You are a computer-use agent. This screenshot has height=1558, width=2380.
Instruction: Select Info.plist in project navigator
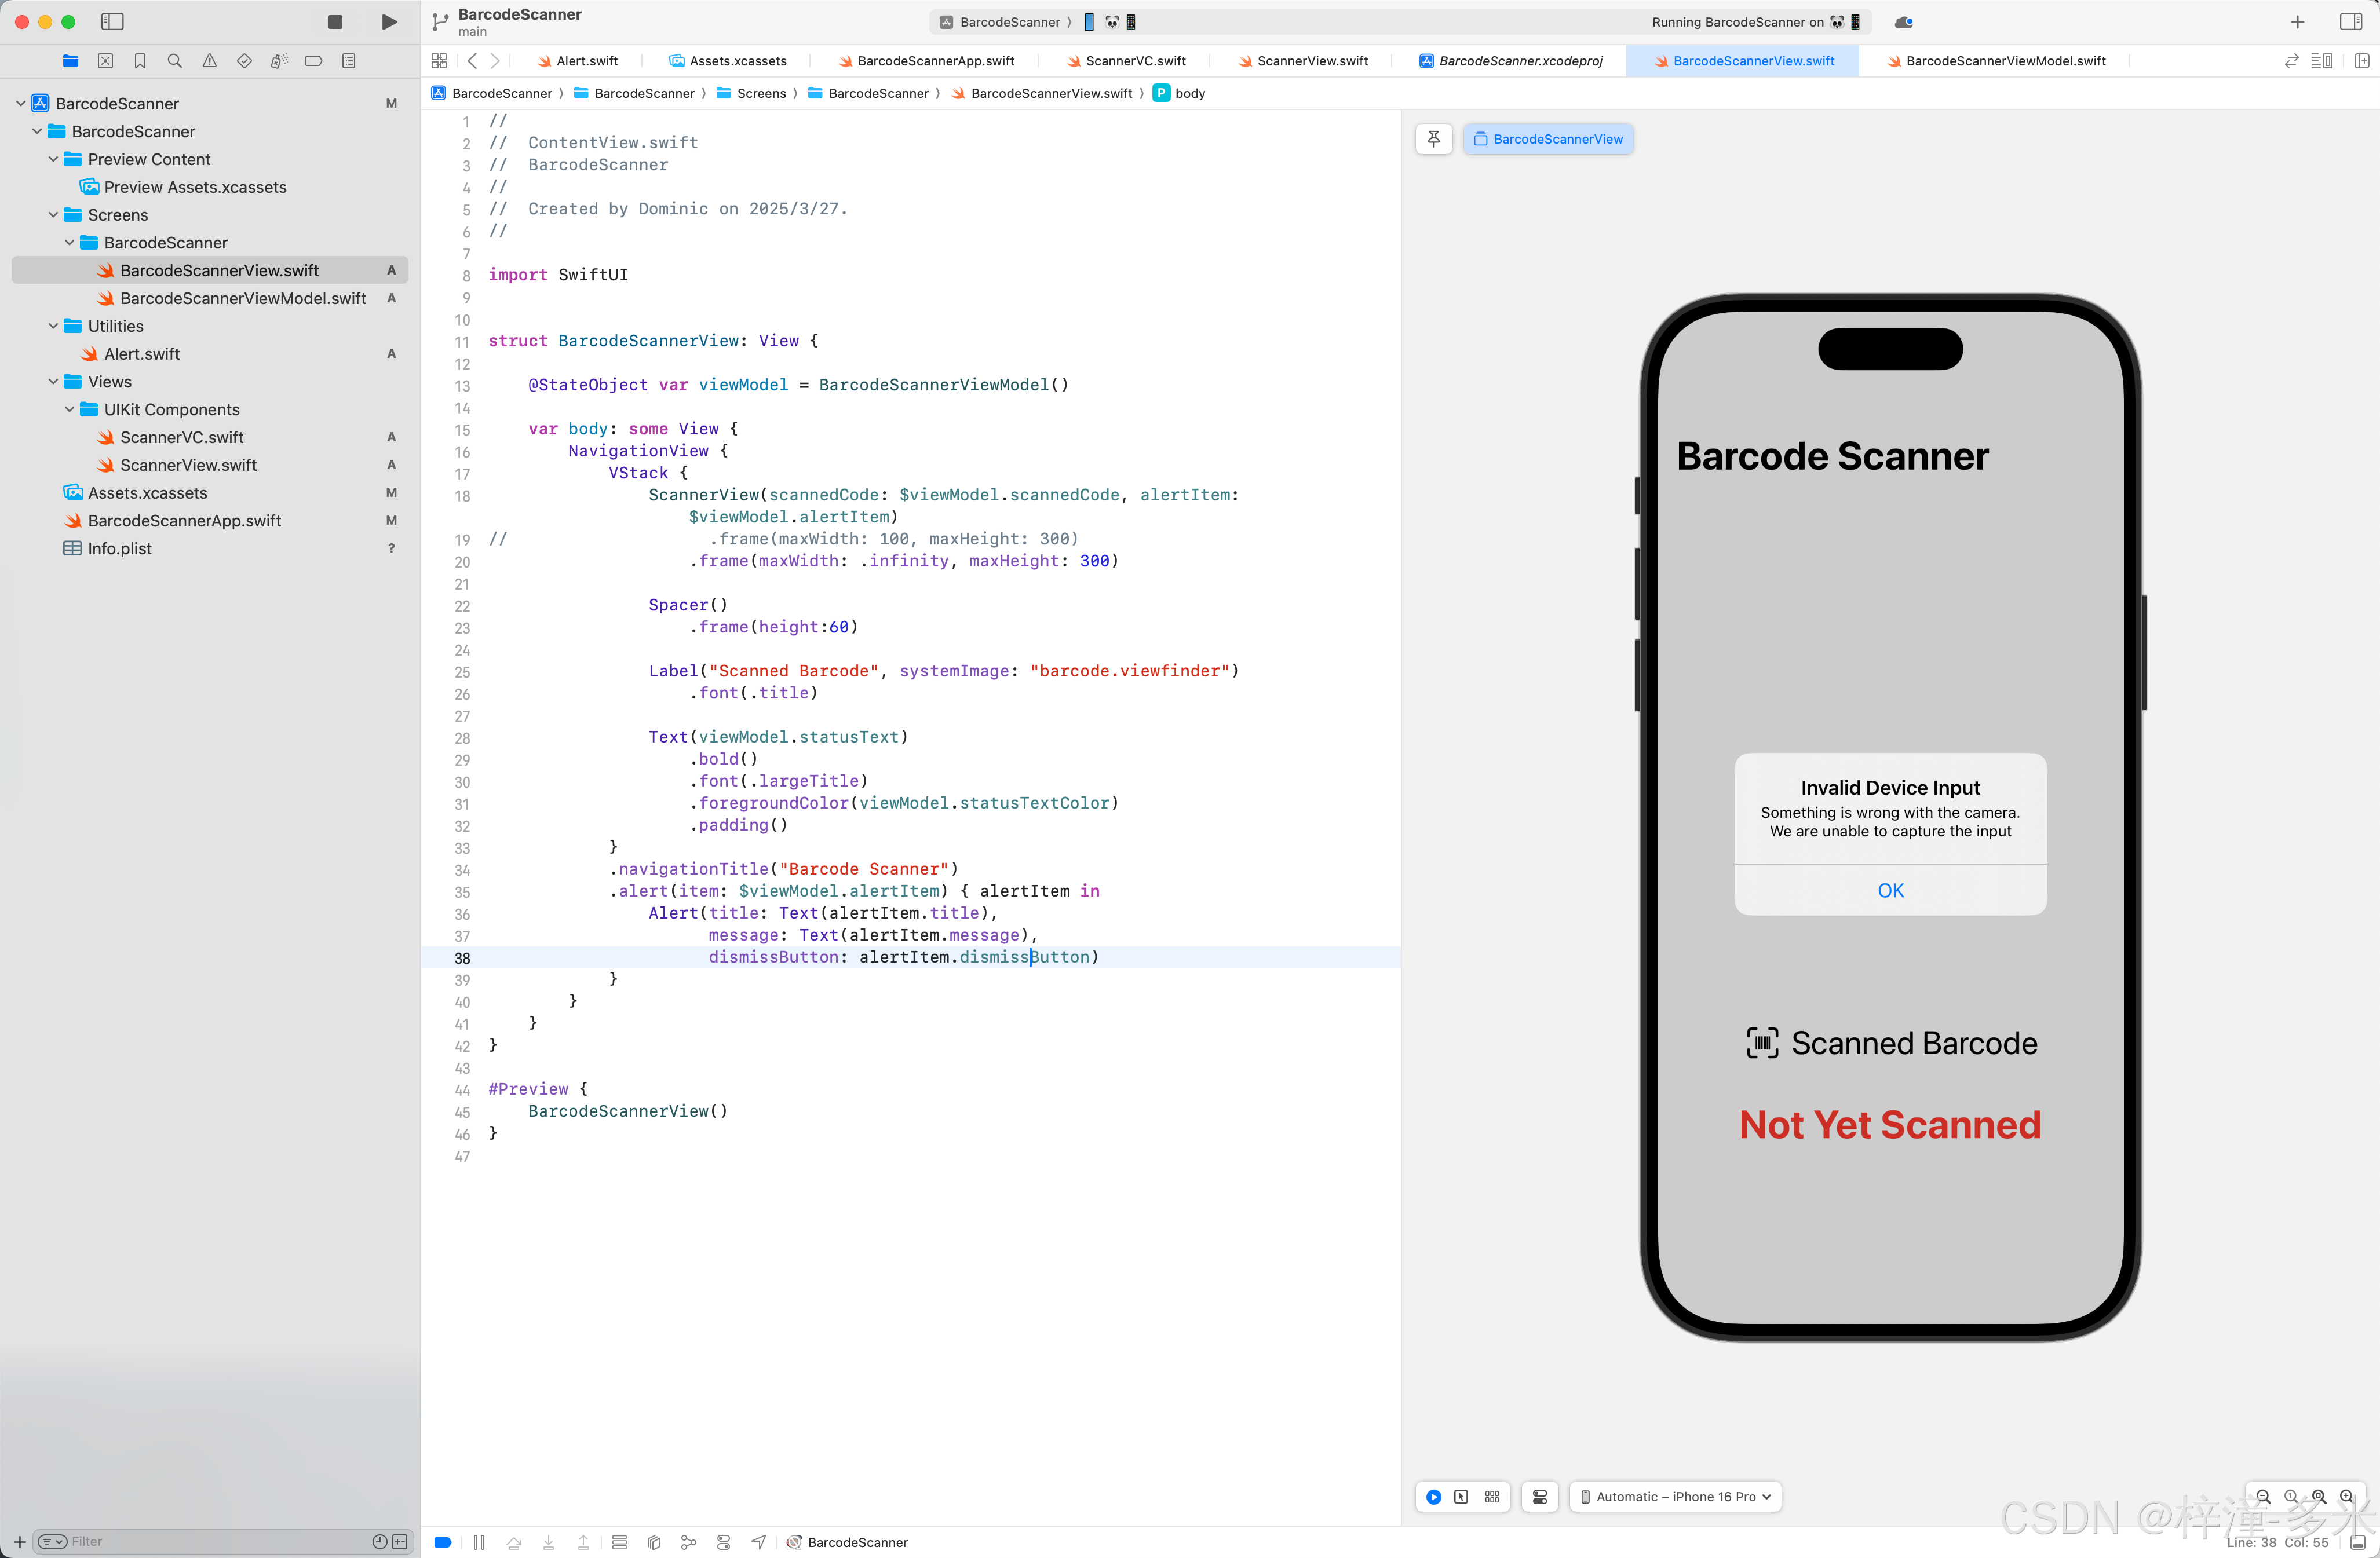[x=120, y=548]
